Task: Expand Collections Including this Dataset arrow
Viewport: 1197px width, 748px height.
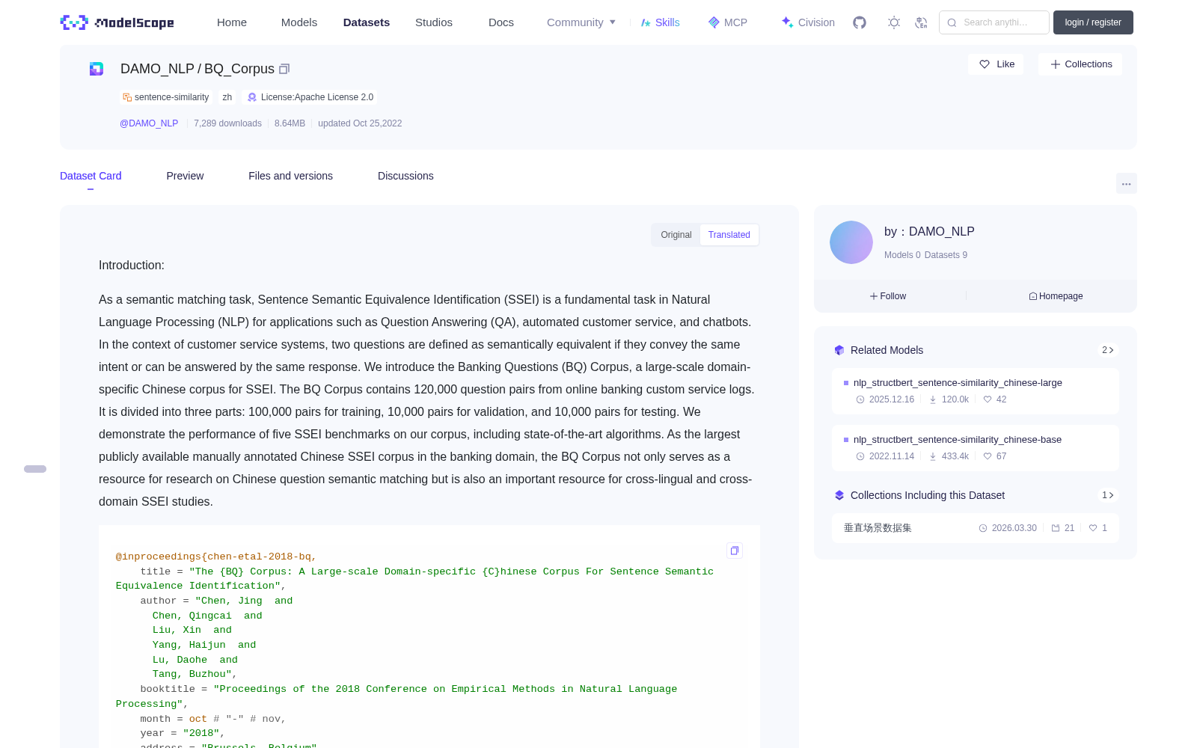Action: tap(1108, 495)
